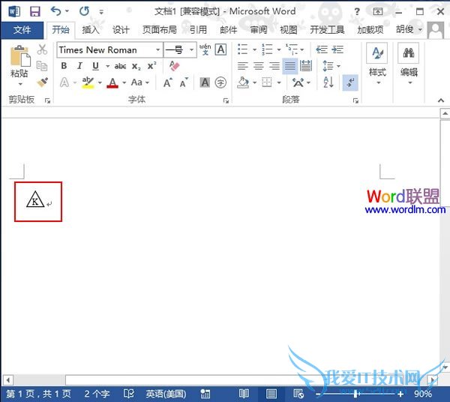Decrease paragraph indent

point(322,49)
